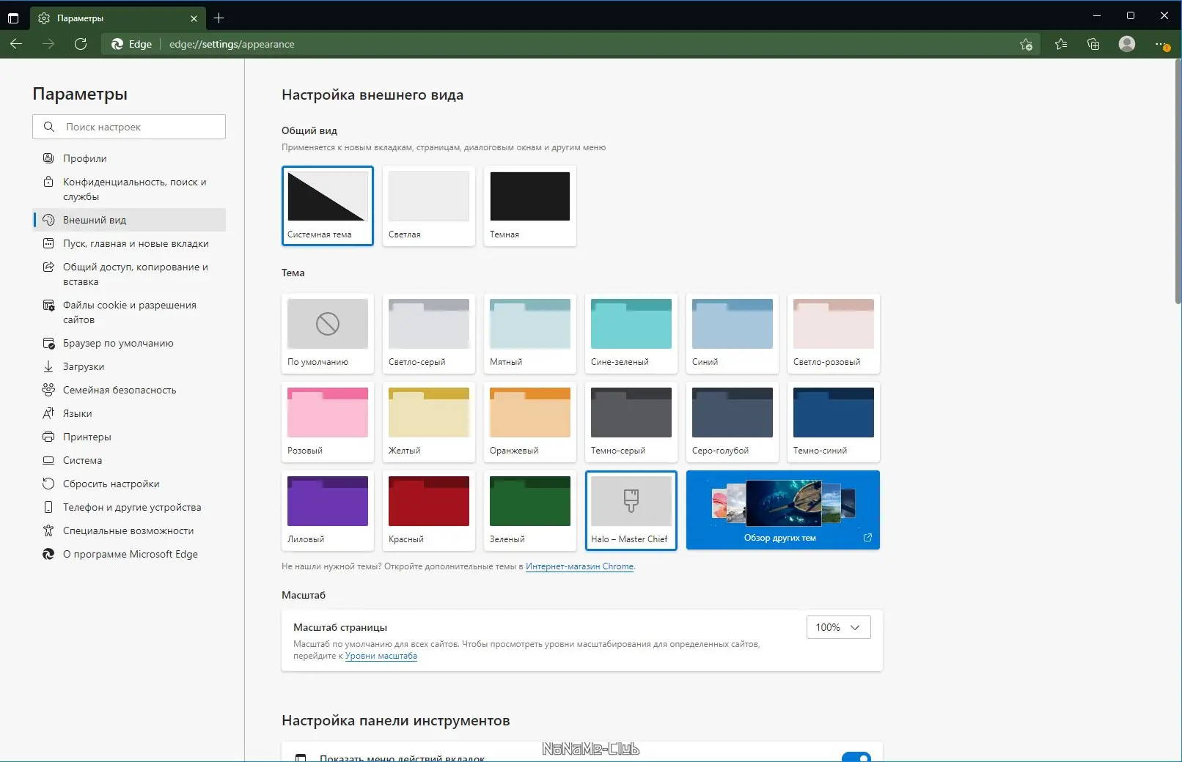Apply the Лиловый theme swatch
The image size is (1182, 762).
pos(328,511)
